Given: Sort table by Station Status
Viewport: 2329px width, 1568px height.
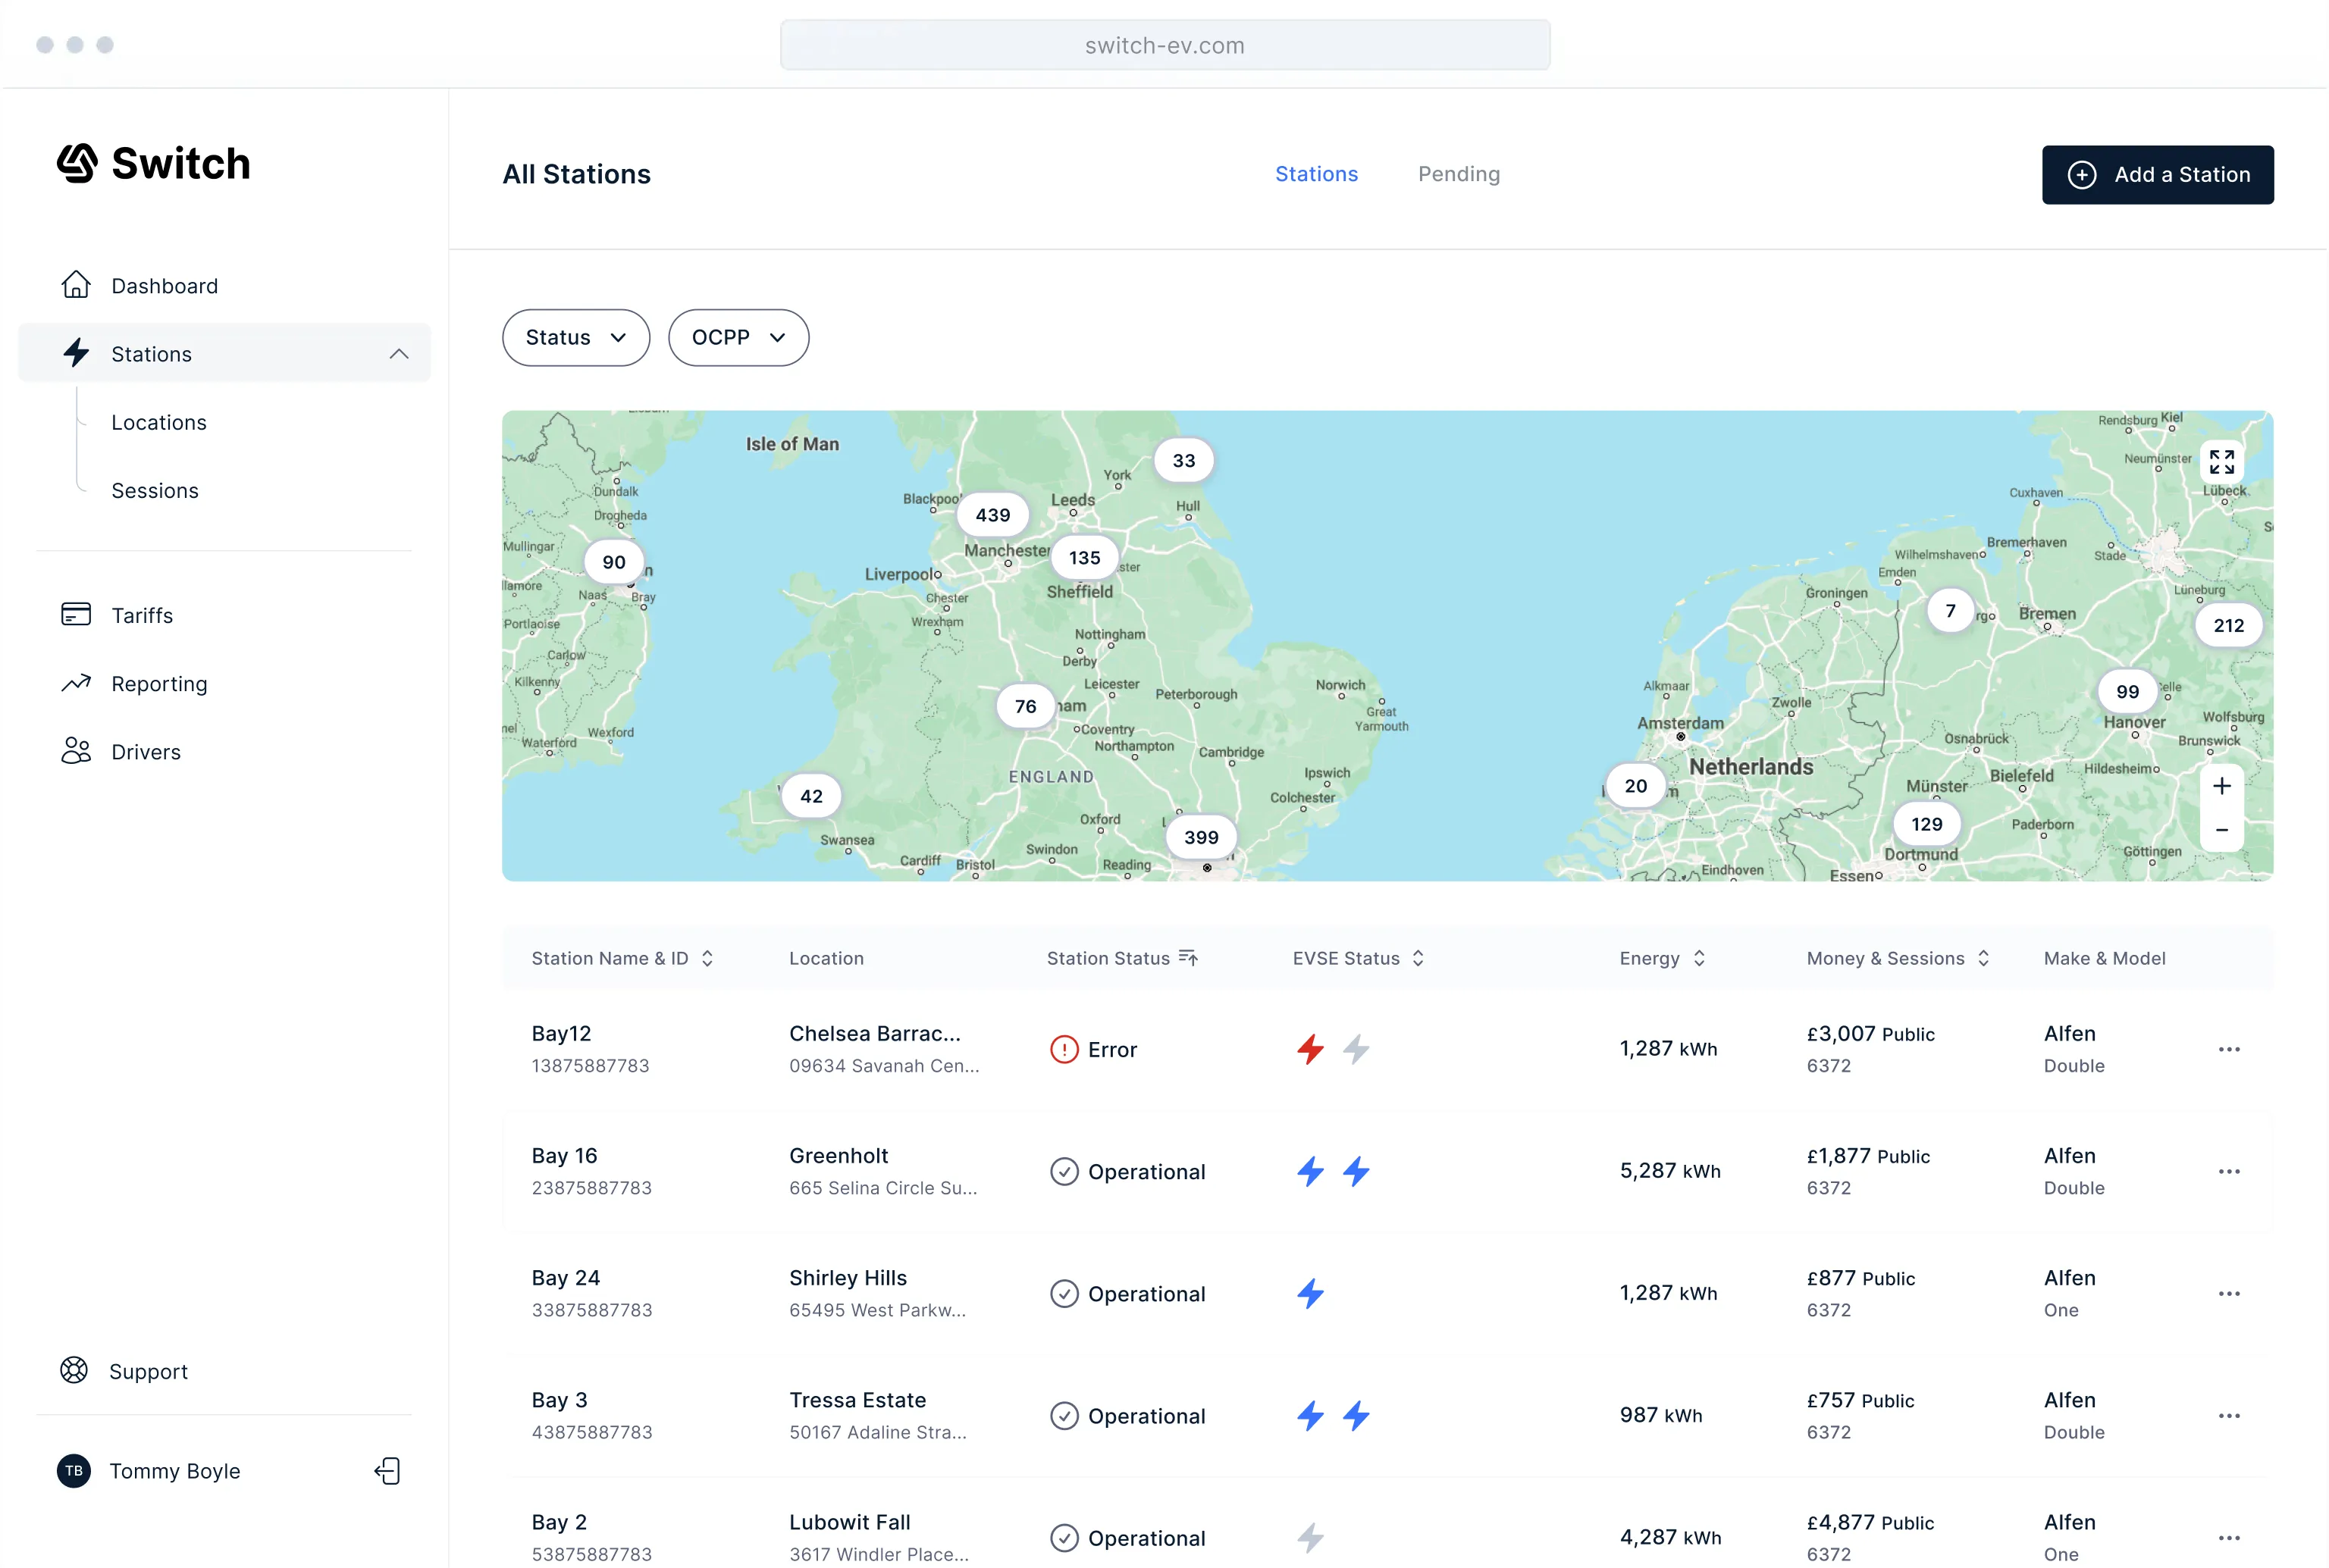Looking at the screenshot, I should coord(1187,958).
